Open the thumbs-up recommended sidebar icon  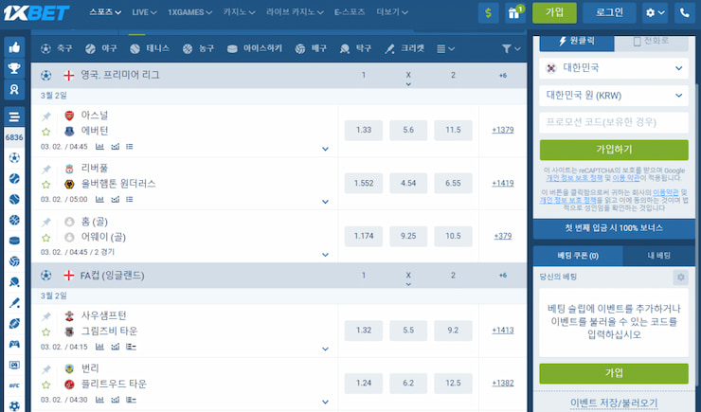(14, 47)
